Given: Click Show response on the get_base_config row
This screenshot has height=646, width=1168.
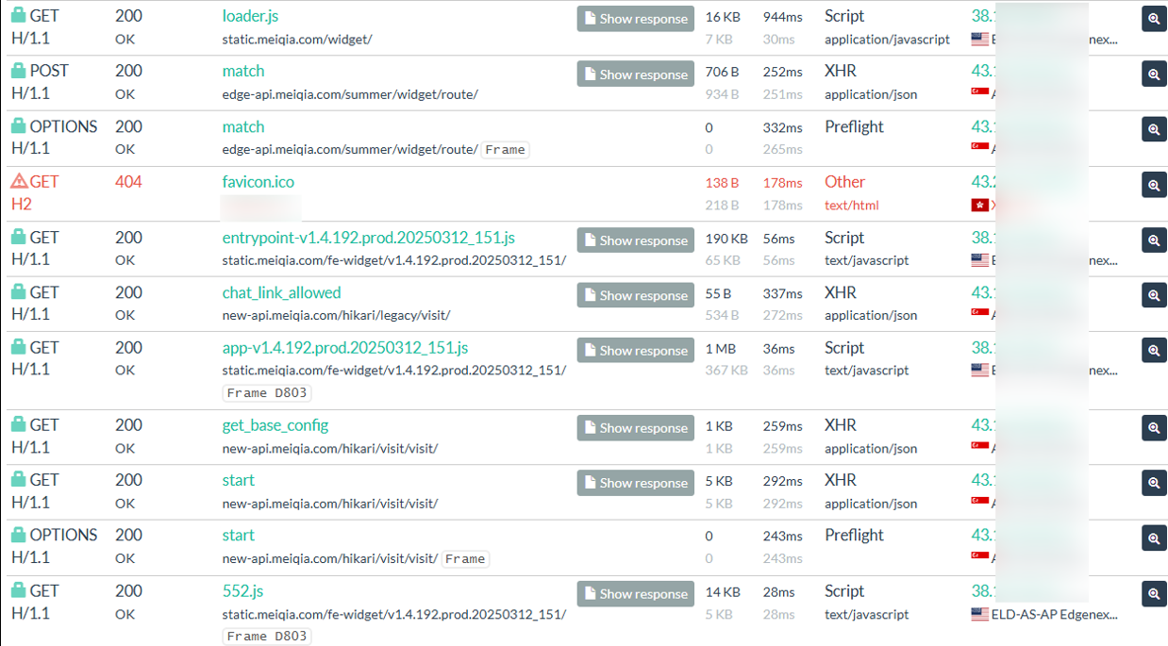Looking at the screenshot, I should pyautogui.click(x=635, y=427).
